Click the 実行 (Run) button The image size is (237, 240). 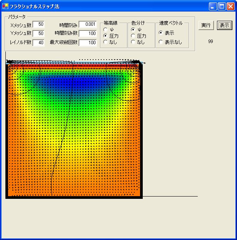point(206,25)
